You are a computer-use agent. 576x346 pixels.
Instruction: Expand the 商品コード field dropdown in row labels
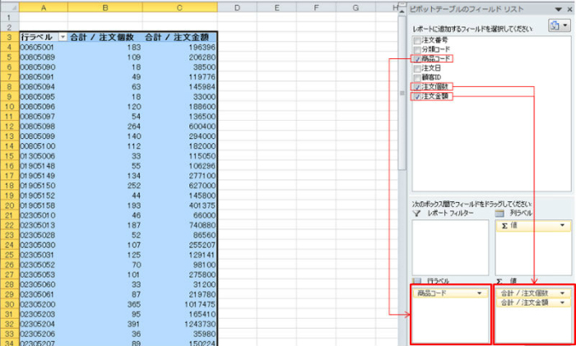click(x=481, y=293)
